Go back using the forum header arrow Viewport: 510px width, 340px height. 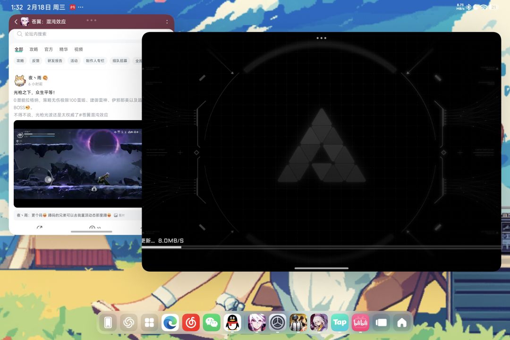click(x=16, y=22)
